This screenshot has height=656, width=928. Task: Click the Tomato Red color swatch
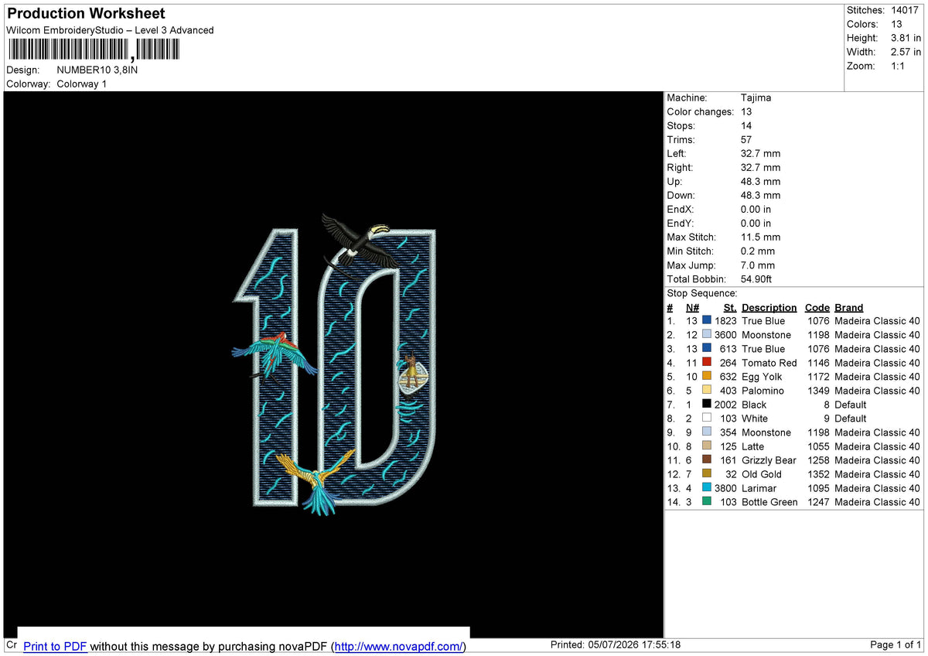click(x=707, y=362)
